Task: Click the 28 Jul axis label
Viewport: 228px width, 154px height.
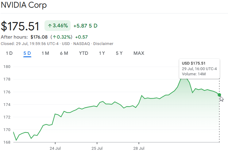Action: pos(139,148)
